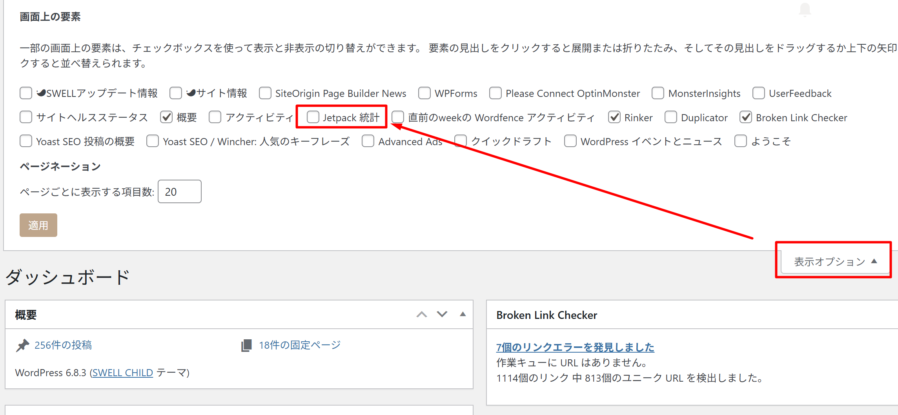898x415 pixels.
Task: Collapse the 表示オプション screen options tab
Action: 834,262
